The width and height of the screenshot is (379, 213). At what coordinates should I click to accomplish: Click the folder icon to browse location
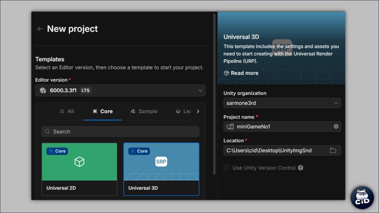pyautogui.click(x=333, y=151)
